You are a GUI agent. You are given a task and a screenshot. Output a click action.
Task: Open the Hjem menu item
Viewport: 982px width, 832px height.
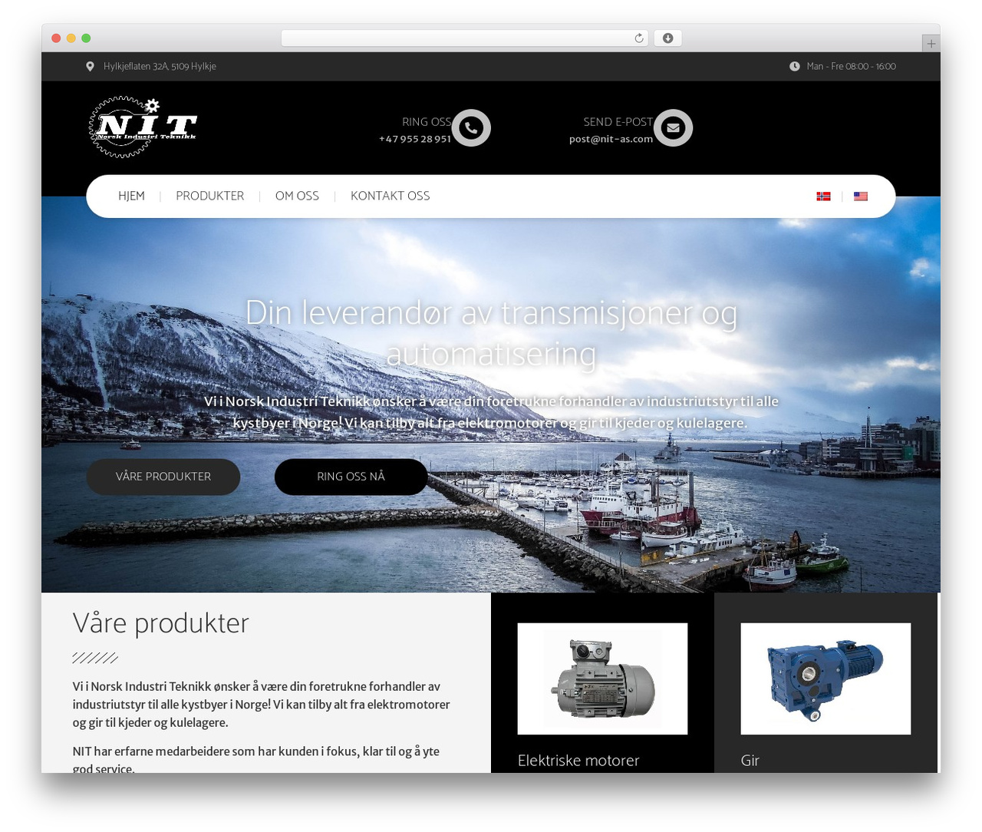[x=131, y=196]
